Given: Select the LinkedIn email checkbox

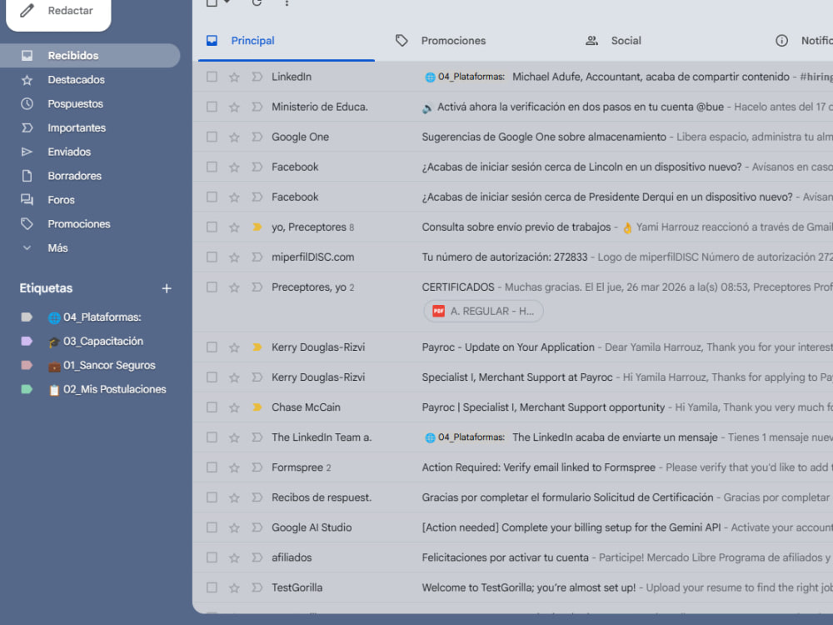Looking at the screenshot, I should pos(212,77).
